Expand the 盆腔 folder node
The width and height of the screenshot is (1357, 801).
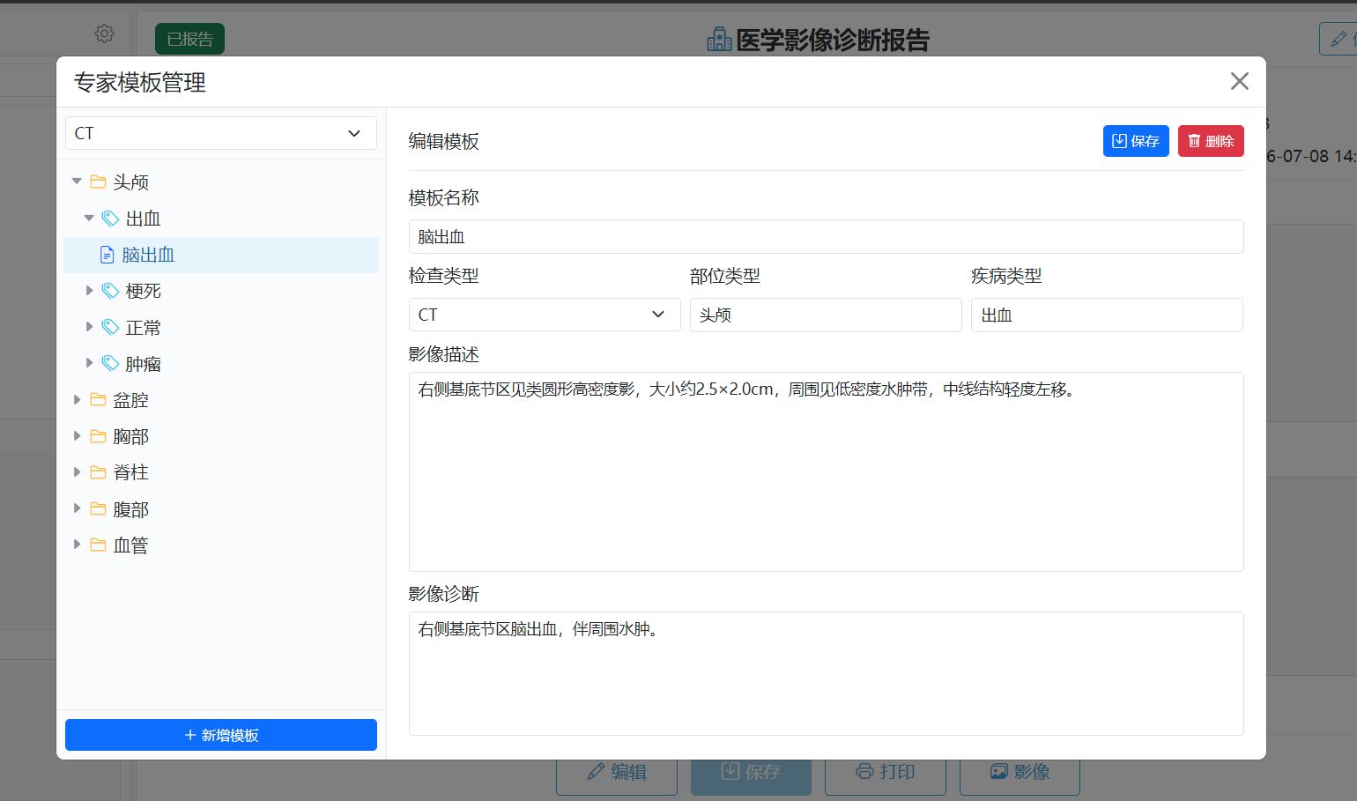coord(77,399)
